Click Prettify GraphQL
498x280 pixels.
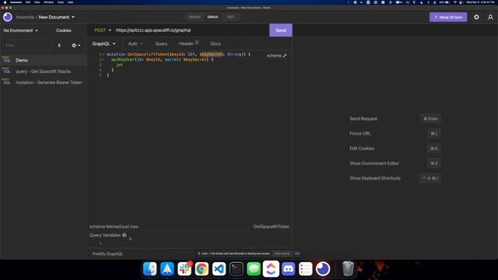point(107,254)
